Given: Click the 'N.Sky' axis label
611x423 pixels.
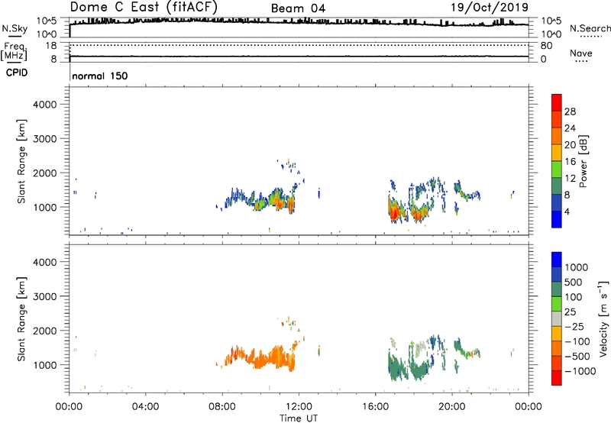Looking at the screenshot, I should (x=15, y=28).
